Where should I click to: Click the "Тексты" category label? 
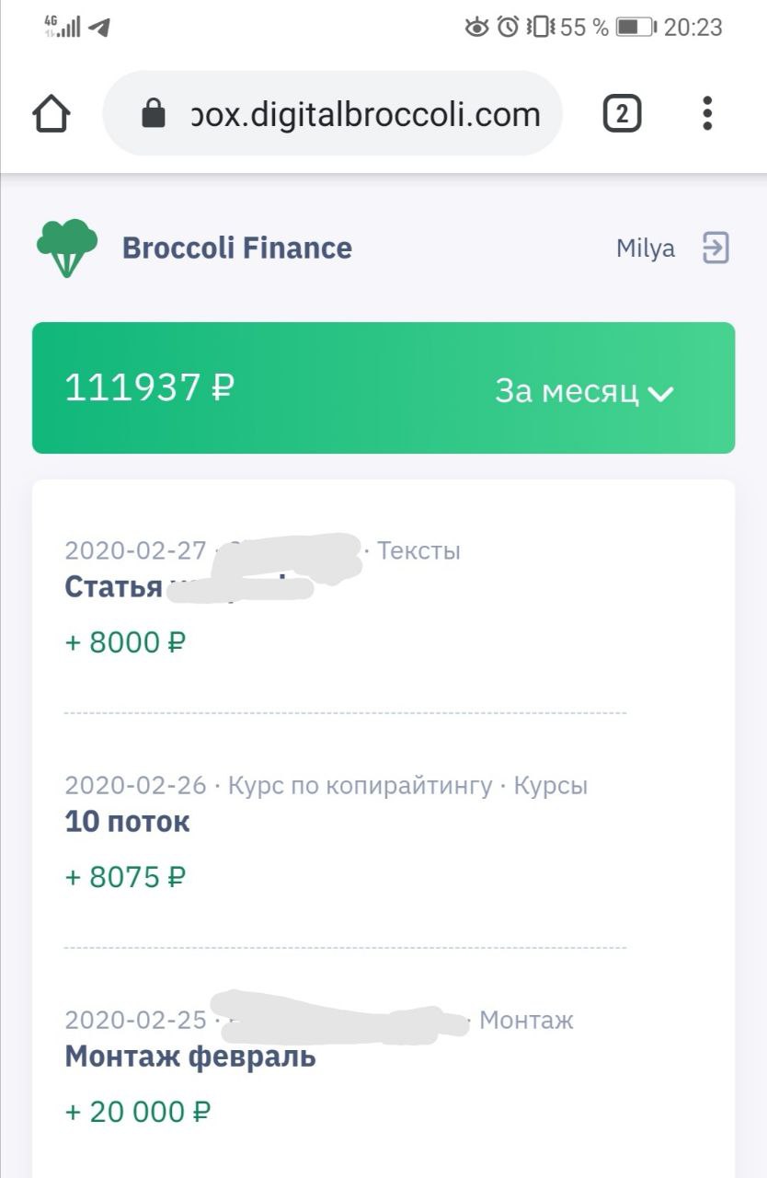(x=418, y=551)
